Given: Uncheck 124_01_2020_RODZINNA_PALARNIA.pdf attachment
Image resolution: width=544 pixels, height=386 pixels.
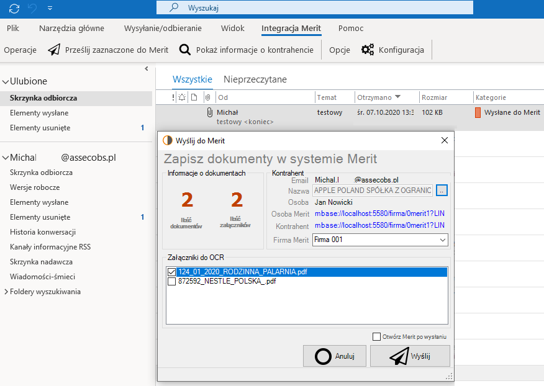Looking at the screenshot, I should [x=171, y=272].
